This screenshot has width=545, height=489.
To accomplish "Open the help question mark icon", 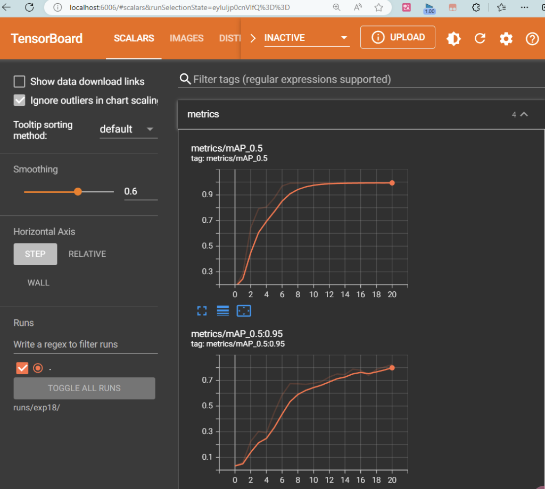I will pos(532,38).
